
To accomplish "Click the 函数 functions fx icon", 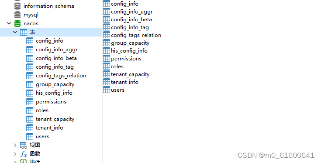I will [x=24, y=154].
